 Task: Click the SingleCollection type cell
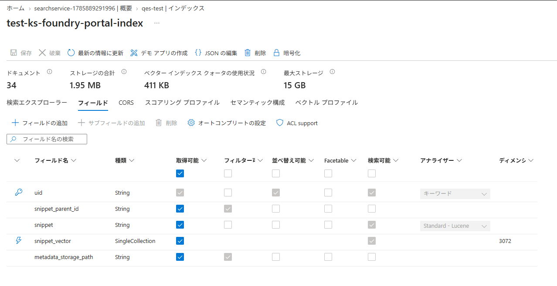(x=135, y=241)
